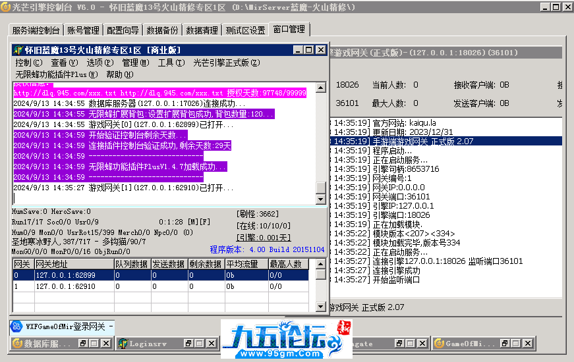Restore the minimized gate window

pyautogui.click(x=399, y=344)
